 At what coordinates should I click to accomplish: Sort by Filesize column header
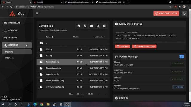tap(76, 37)
